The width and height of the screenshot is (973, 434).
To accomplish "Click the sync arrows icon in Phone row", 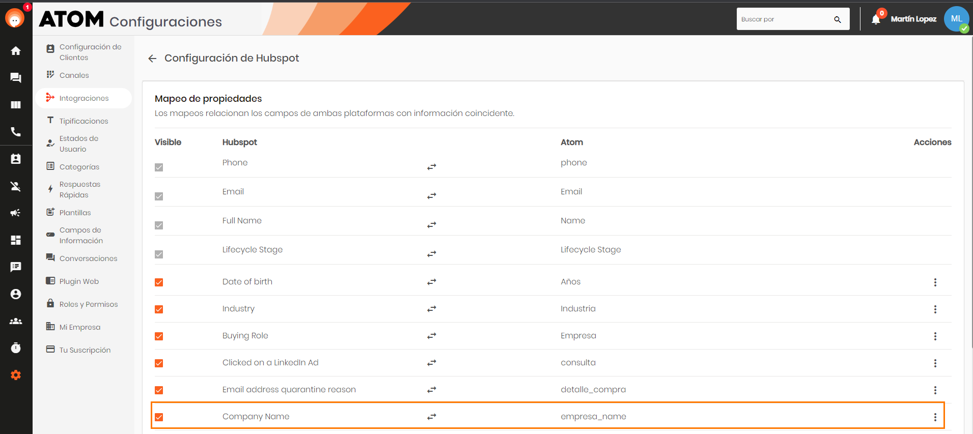I will pos(432,167).
